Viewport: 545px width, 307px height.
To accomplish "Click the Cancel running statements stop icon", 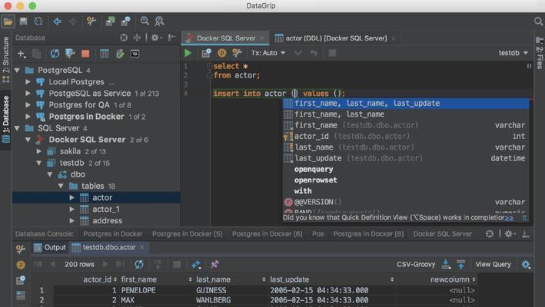I will (x=332, y=53).
